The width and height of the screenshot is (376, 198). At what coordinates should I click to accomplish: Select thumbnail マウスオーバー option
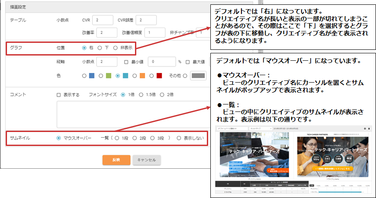[x=59, y=138]
